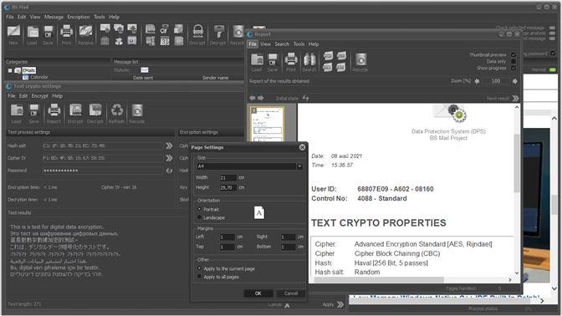Generate new Hash salt with double-arrow icon

(x=169, y=145)
